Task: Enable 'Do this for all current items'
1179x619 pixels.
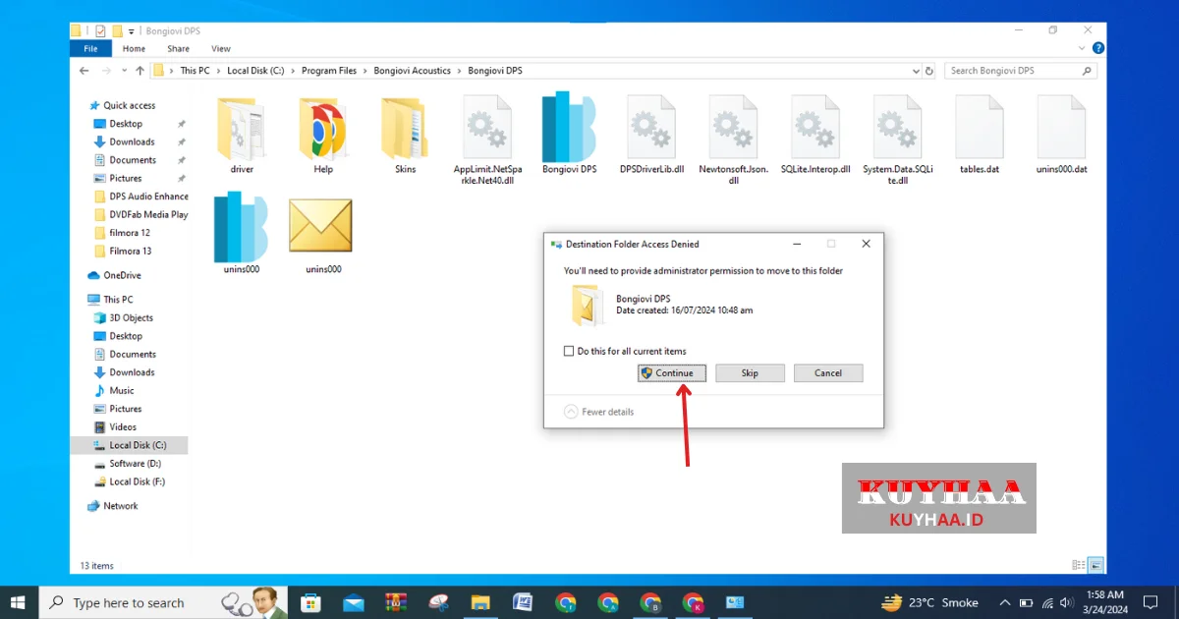Action: (x=569, y=351)
